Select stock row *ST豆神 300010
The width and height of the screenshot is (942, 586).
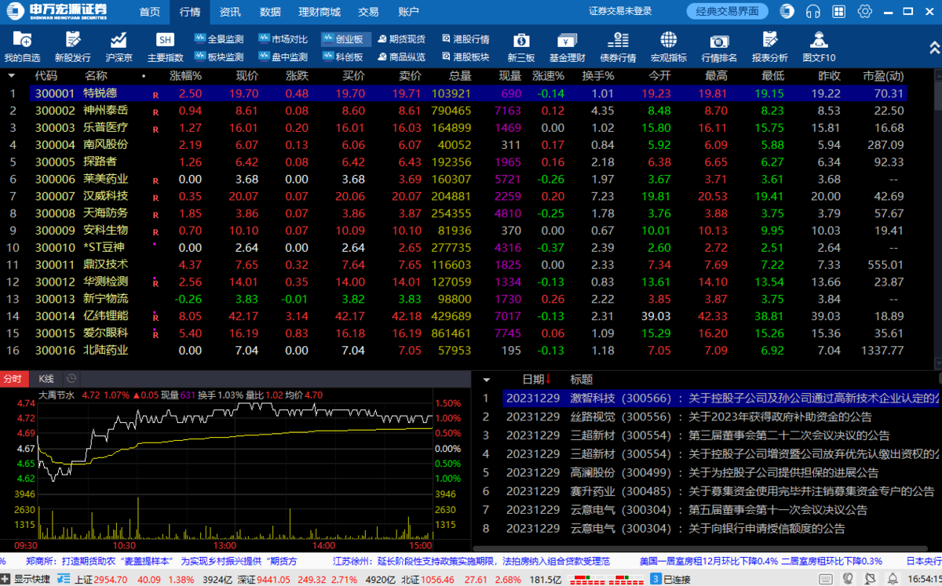[467, 247]
